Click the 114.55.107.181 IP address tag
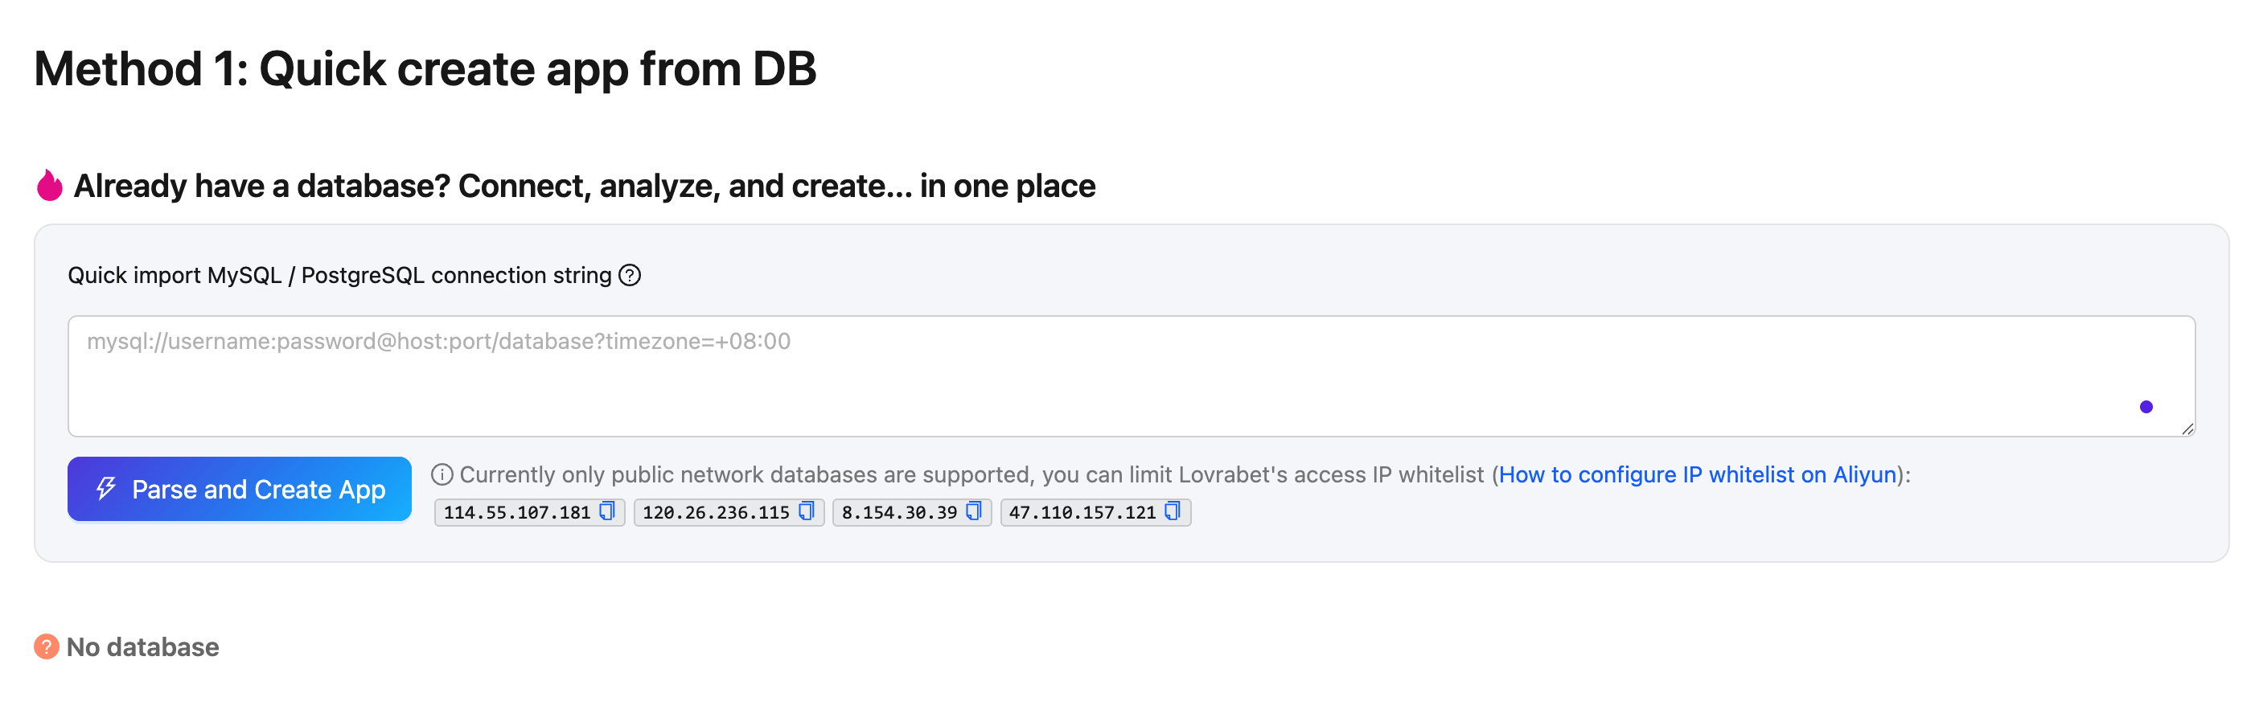The height and width of the screenshot is (714, 2255). click(528, 512)
